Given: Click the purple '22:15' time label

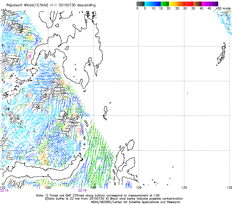Looking at the screenshot, I should [4, 191].
